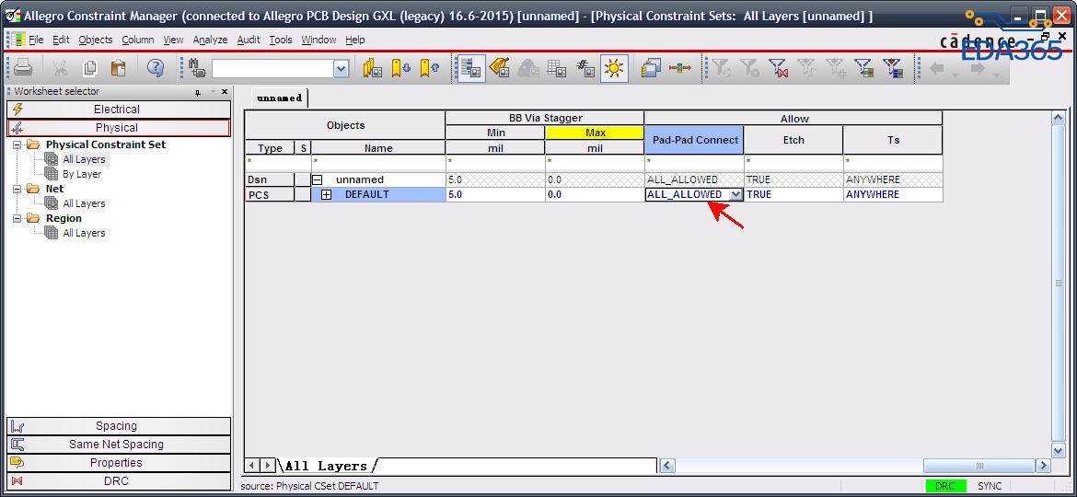Go to next bookmark with down-arrow icon
This screenshot has height=497, width=1077.
coord(401,68)
